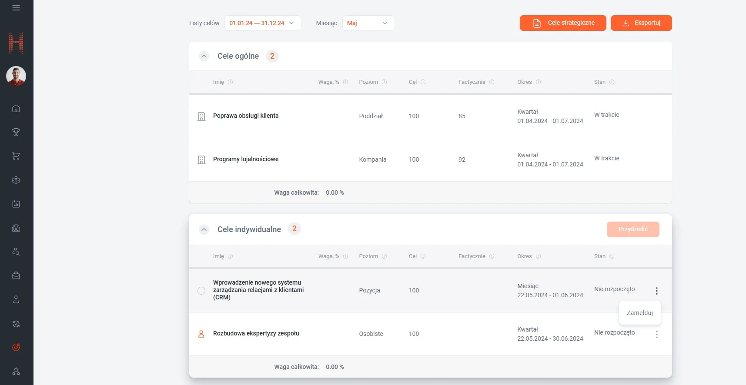The image size is (746, 385).
Task: Open three-dot menu for Rozbudowa ekspertyzy zespołu
Action: [656, 334]
